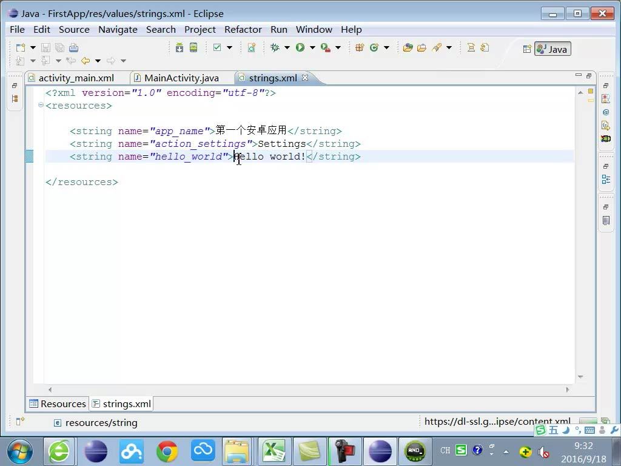The width and height of the screenshot is (621, 466).
Task: Open the Navigate menu
Action: pos(118,29)
